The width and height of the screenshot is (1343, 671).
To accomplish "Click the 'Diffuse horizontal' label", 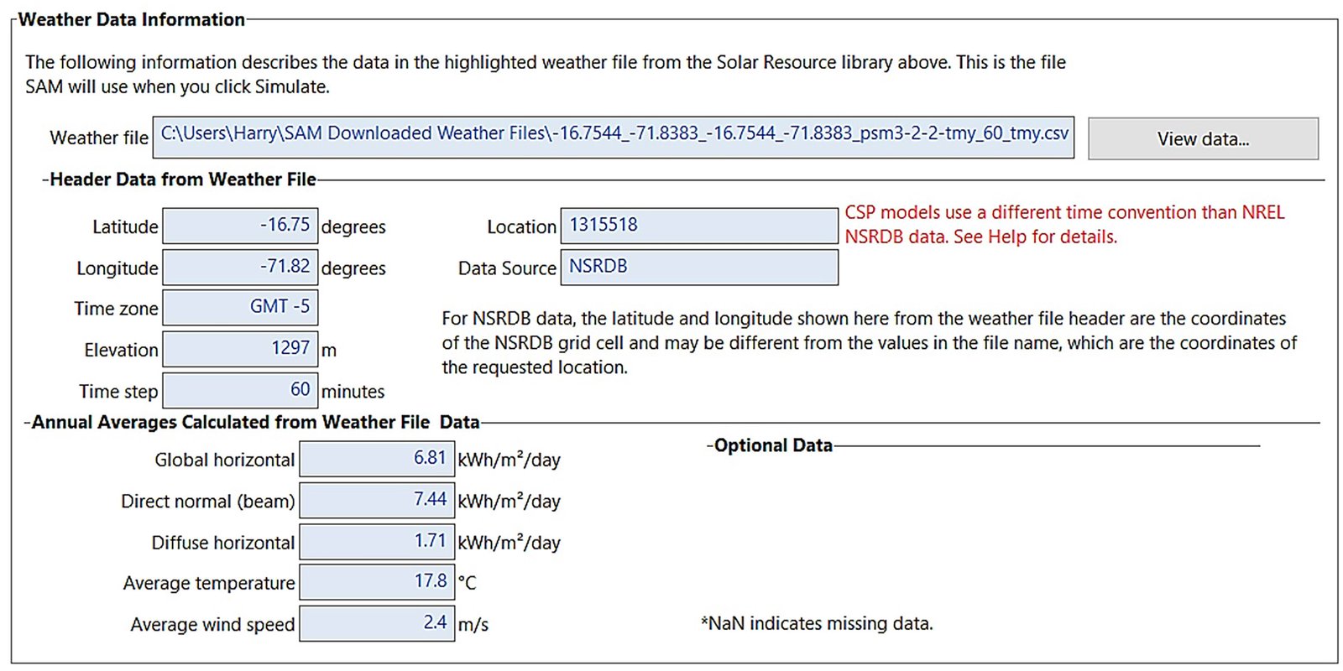I will (223, 543).
